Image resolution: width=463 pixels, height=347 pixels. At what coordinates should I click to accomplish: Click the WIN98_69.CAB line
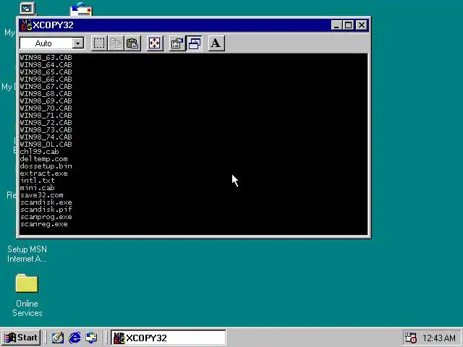(46, 100)
